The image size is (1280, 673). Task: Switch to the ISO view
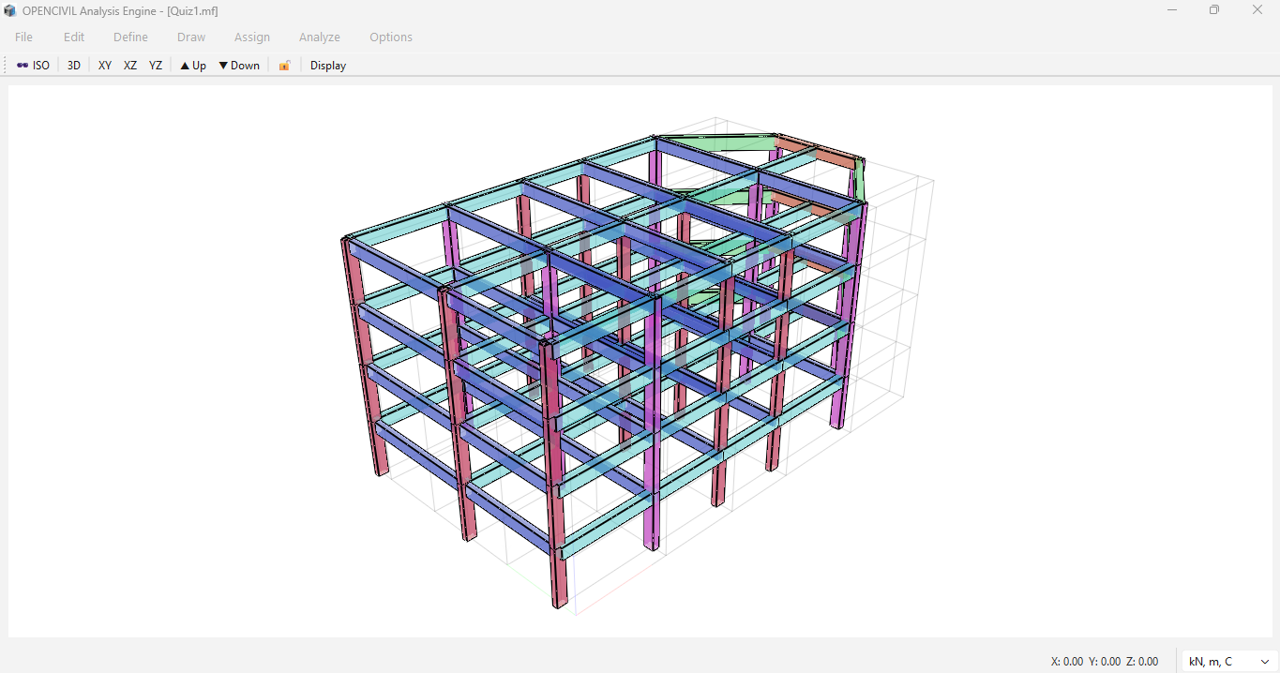[x=34, y=66]
